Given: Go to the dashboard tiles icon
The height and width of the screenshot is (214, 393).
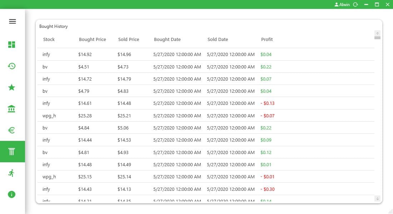Looking at the screenshot, I should point(11,45).
